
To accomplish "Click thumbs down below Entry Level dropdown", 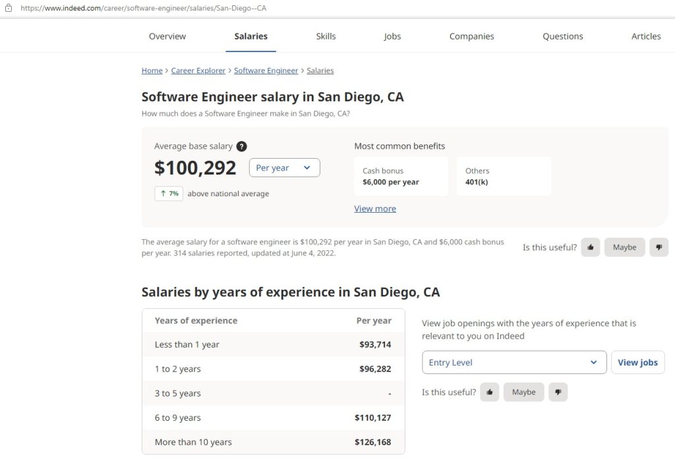I will coord(558,393).
